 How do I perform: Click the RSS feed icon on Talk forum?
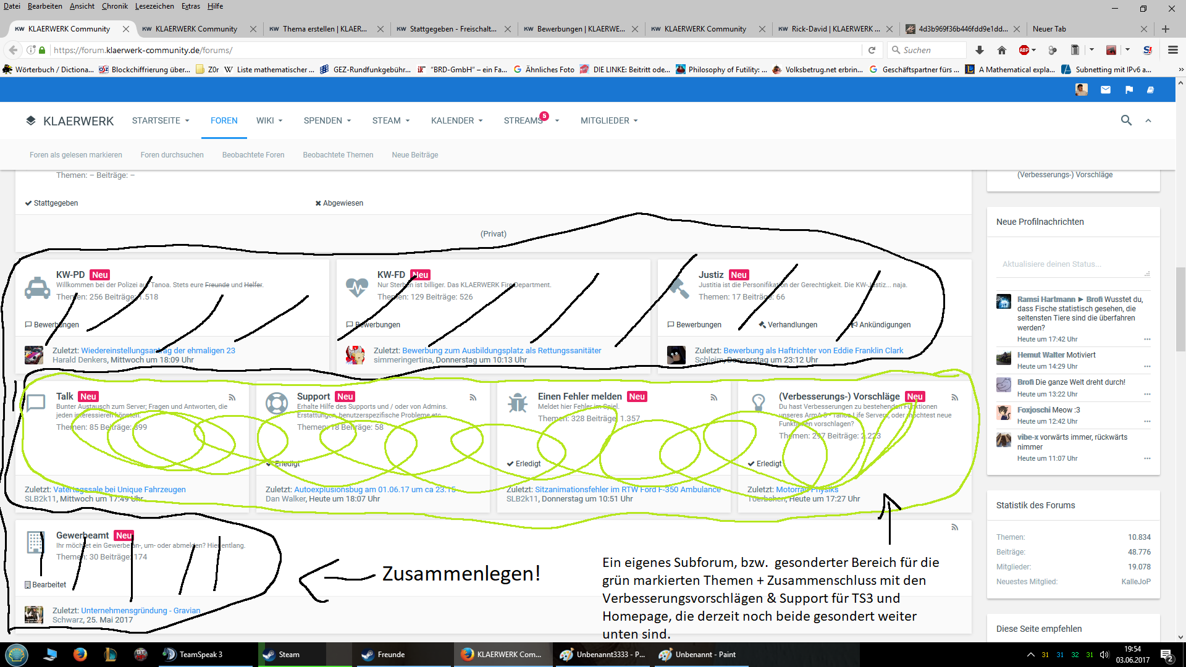(232, 398)
